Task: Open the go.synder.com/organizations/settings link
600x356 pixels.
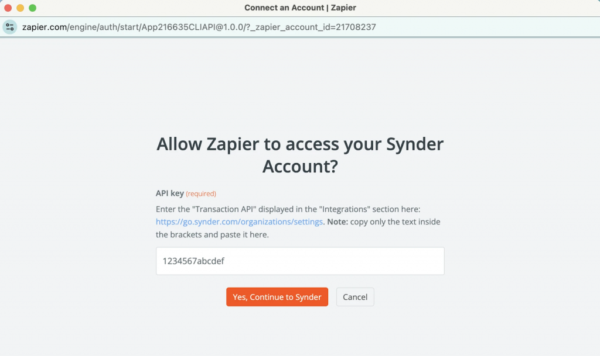Action: pyautogui.click(x=239, y=222)
